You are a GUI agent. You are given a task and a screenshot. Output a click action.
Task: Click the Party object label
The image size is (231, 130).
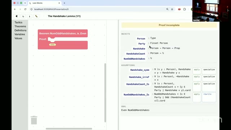tap(142, 44)
